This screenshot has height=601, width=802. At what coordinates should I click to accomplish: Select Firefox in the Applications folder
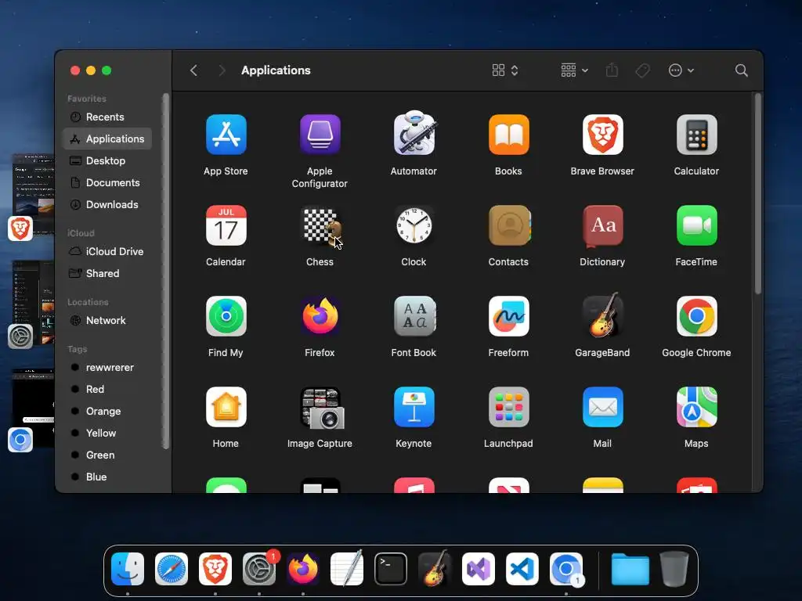point(320,316)
